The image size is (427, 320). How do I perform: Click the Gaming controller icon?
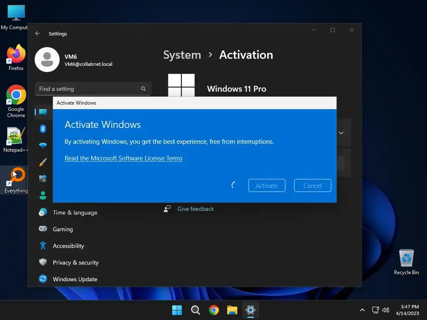43,229
